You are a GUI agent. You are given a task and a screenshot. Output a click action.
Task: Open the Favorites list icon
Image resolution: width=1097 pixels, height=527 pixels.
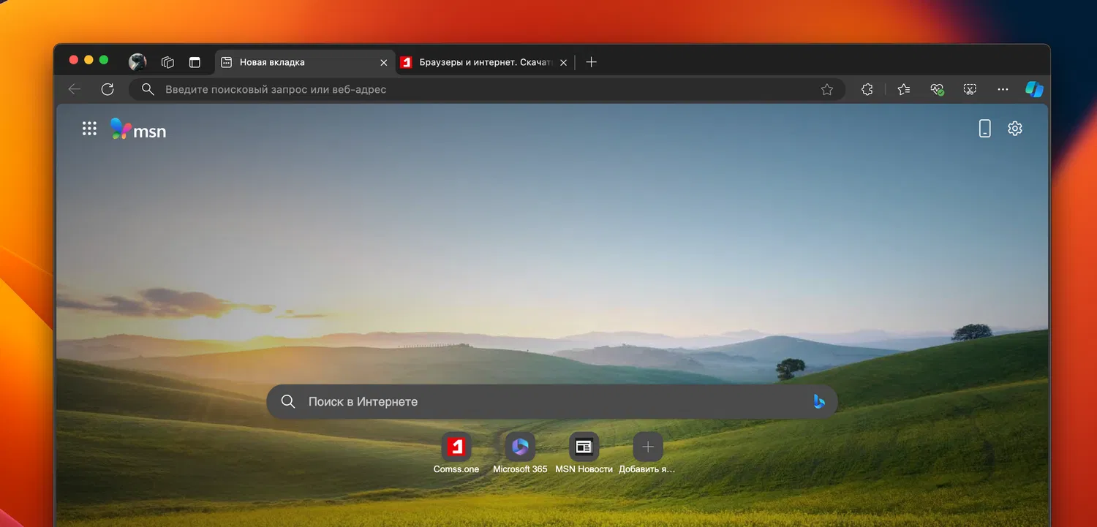point(904,89)
